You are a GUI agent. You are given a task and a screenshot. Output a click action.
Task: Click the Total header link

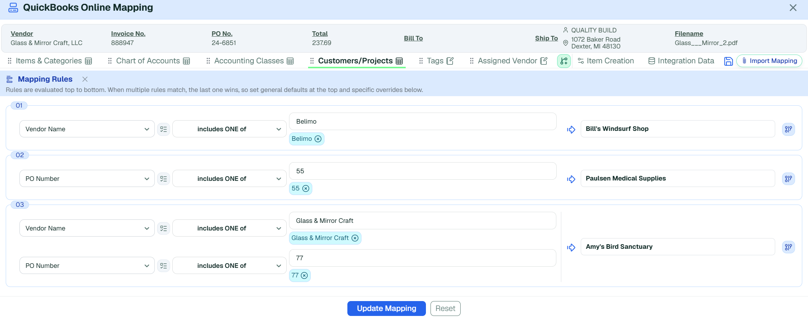pos(320,34)
